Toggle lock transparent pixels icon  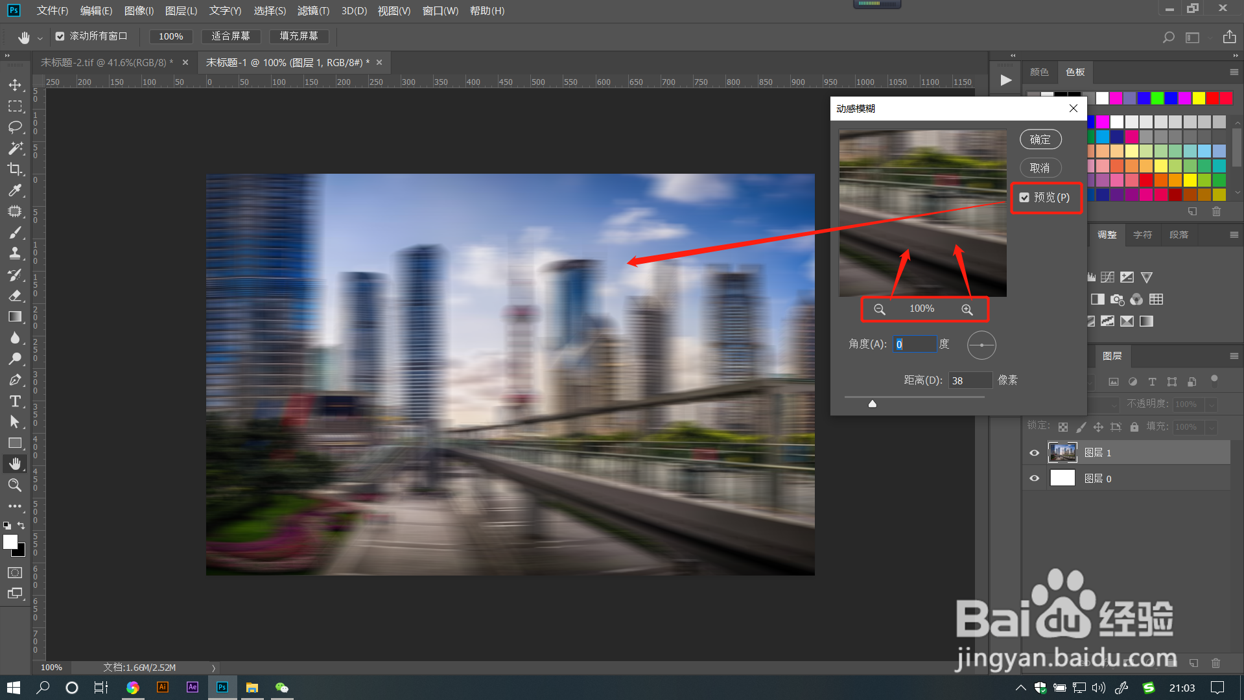pos(1063,427)
